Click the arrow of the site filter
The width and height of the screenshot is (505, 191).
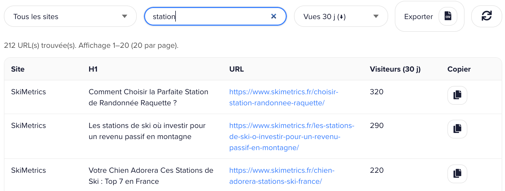125,17
